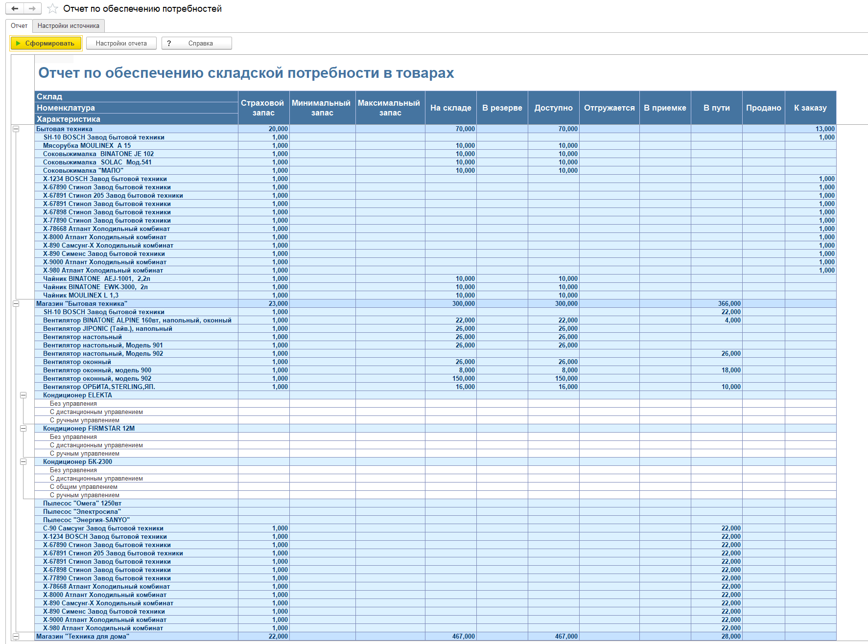Select the Соковыжималка "МАПО" row
Screen dimensions: 868x644
click(435, 171)
